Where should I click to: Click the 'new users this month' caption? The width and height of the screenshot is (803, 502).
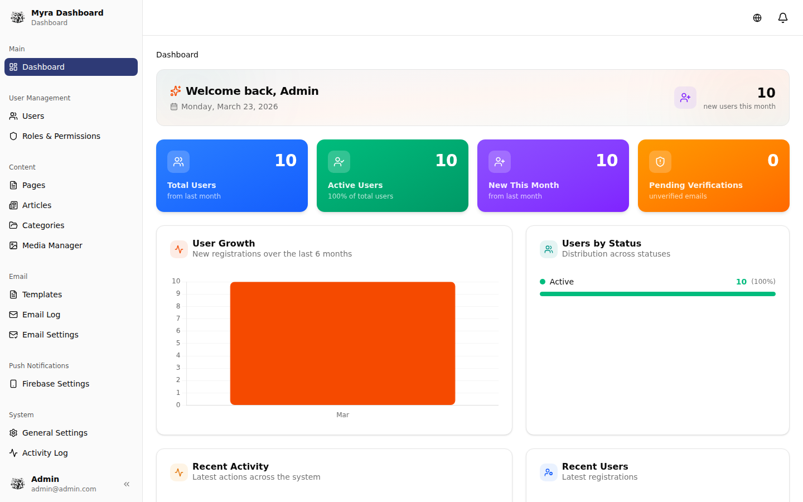[x=739, y=107]
